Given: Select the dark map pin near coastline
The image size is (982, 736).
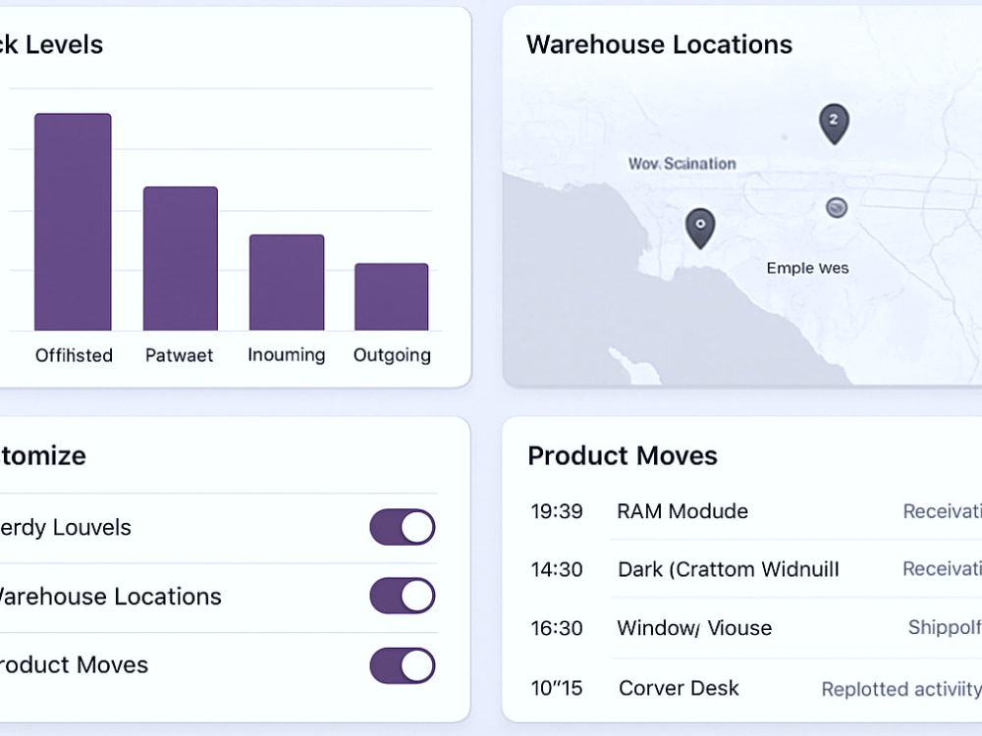Looking at the screenshot, I should [x=700, y=228].
